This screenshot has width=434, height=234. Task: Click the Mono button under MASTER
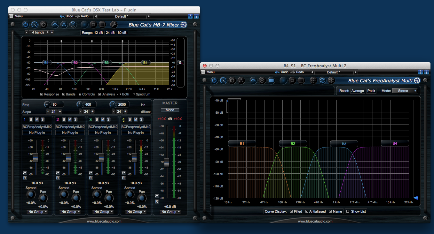point(170,110)
